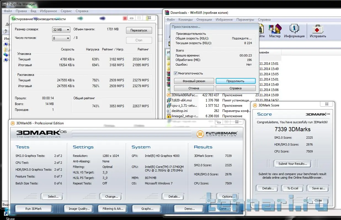Click the Мастер wizard toolbar icon
The image size is (341, 220).
(275, 30)
